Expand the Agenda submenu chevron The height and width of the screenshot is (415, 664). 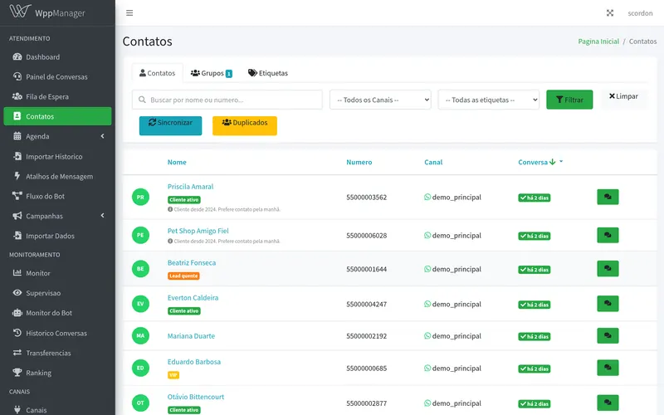(x=102, y=136)
